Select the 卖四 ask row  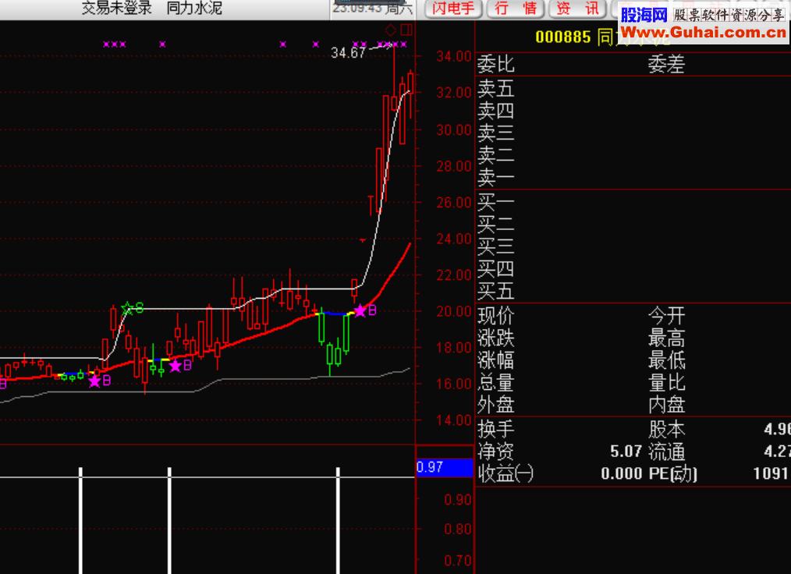point(633,111)
